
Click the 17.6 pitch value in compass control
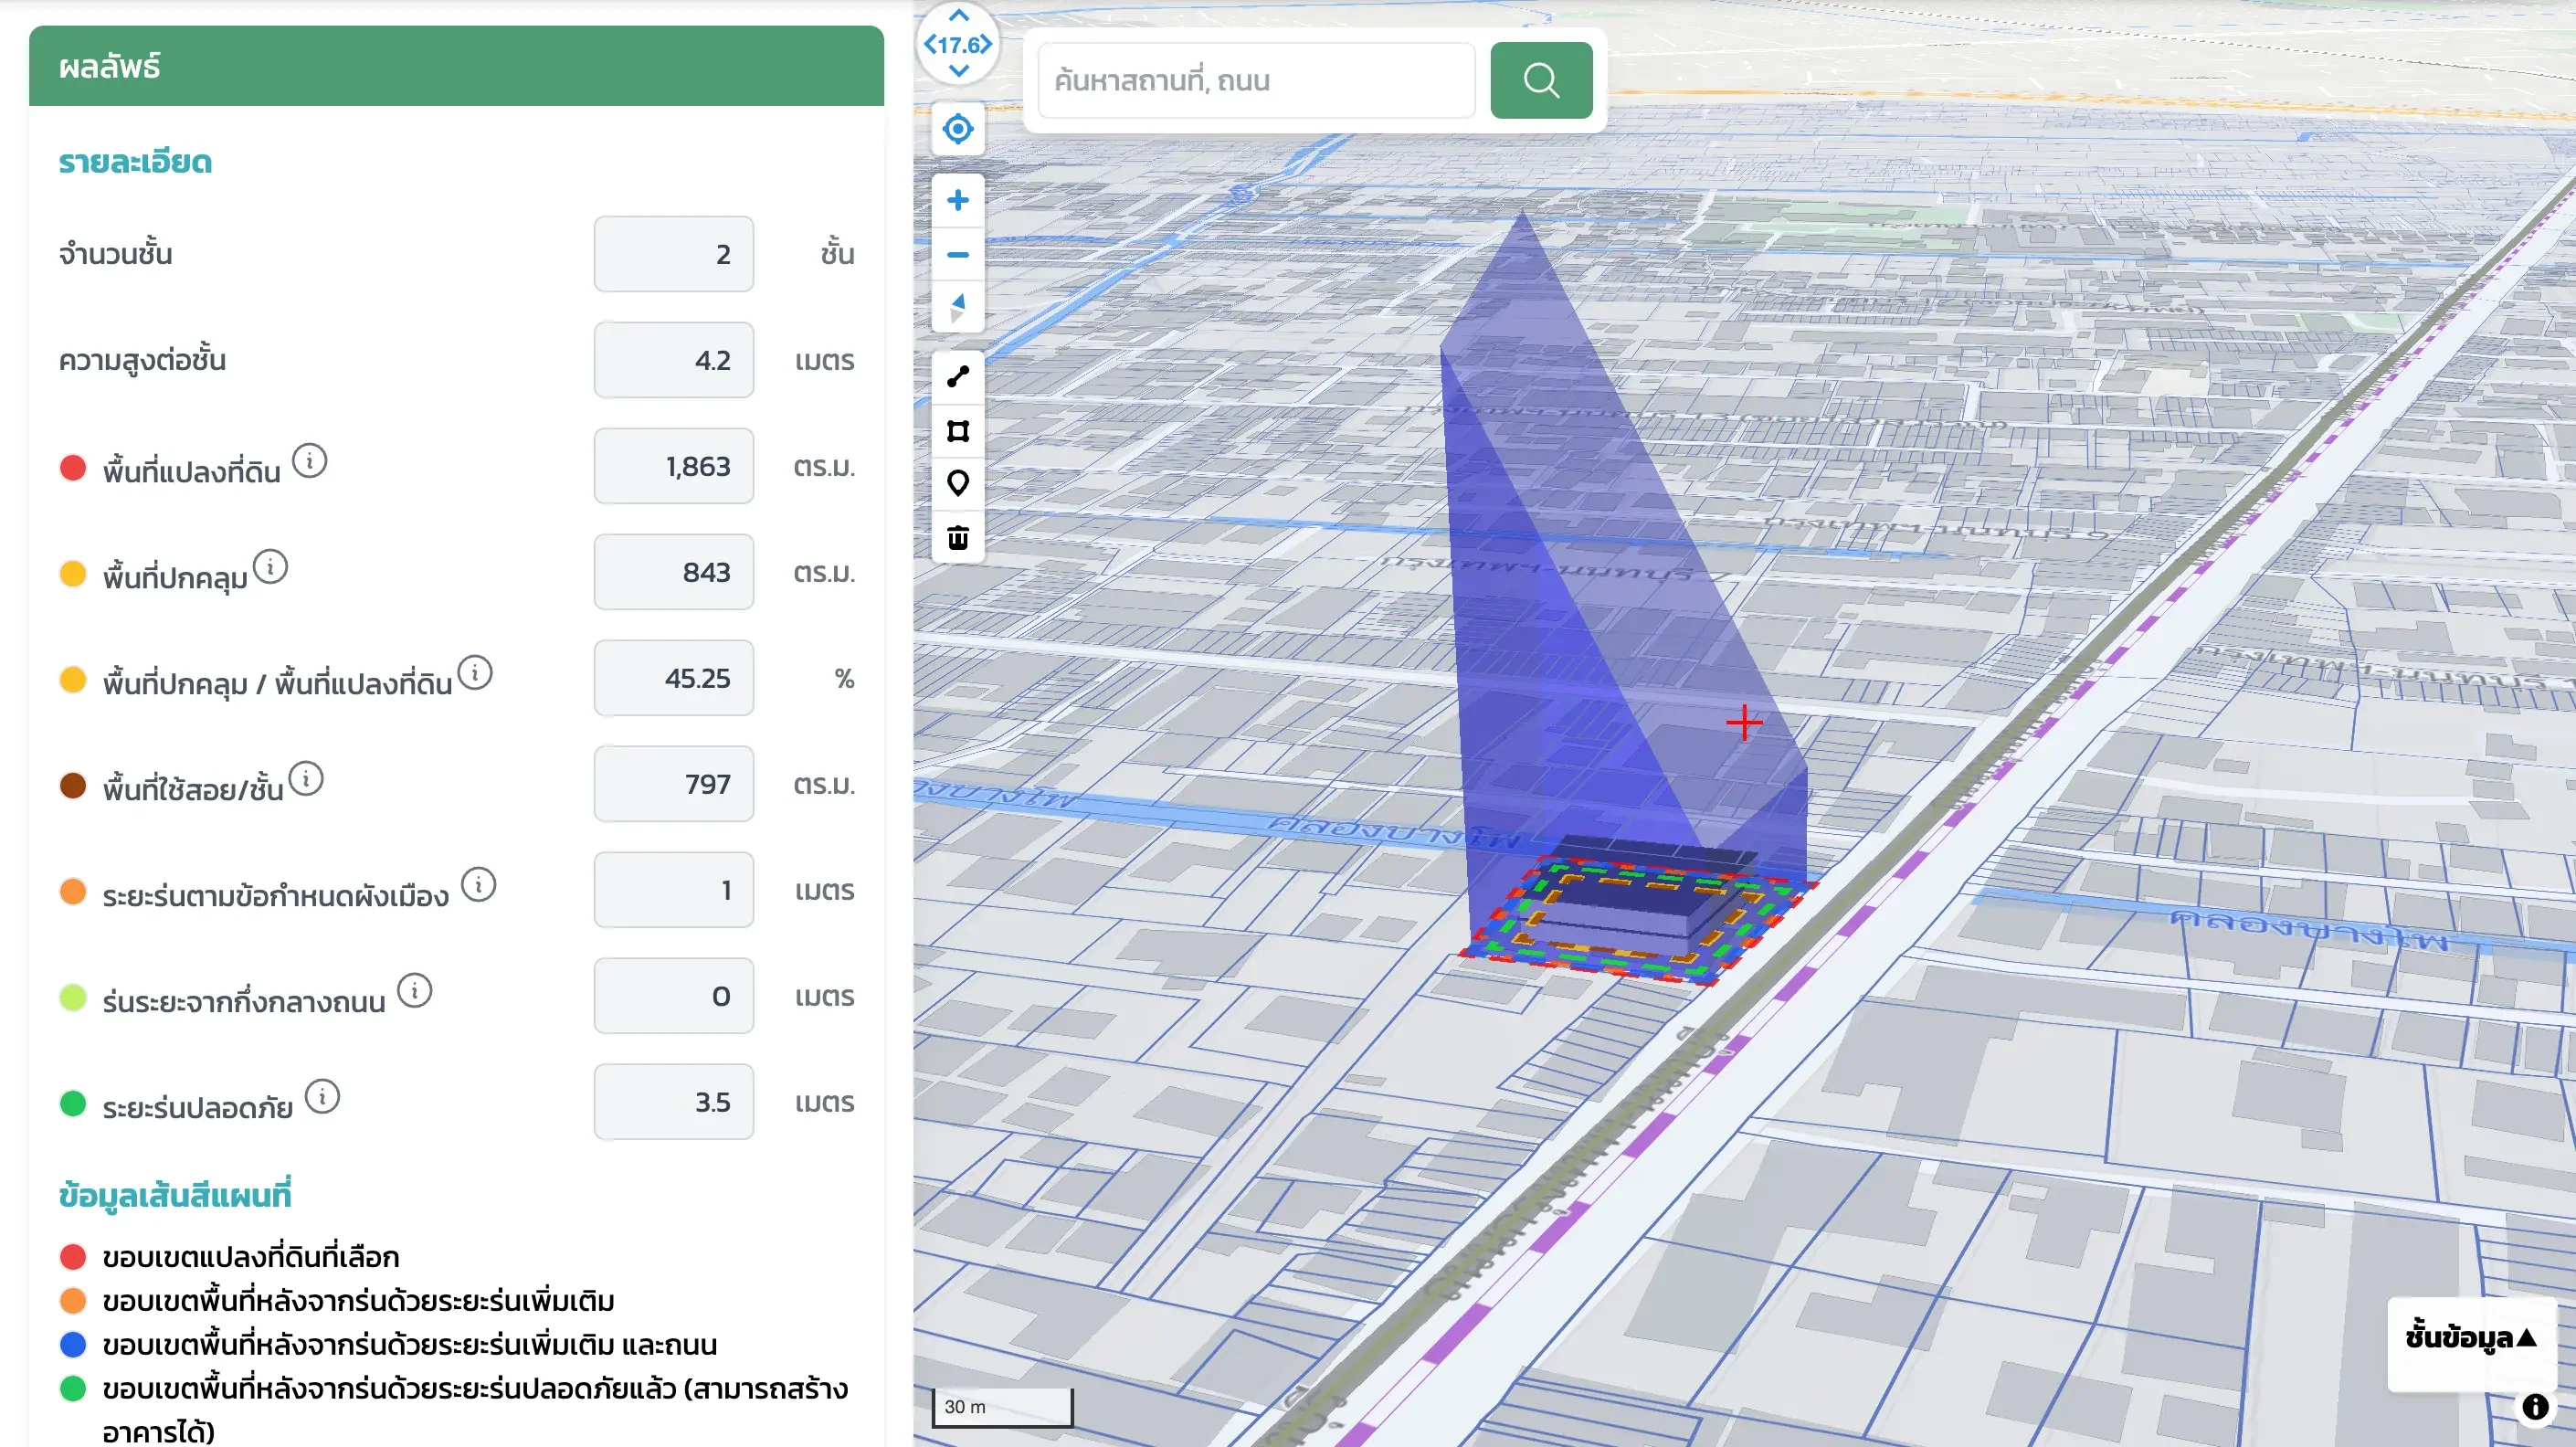point(958,44)
